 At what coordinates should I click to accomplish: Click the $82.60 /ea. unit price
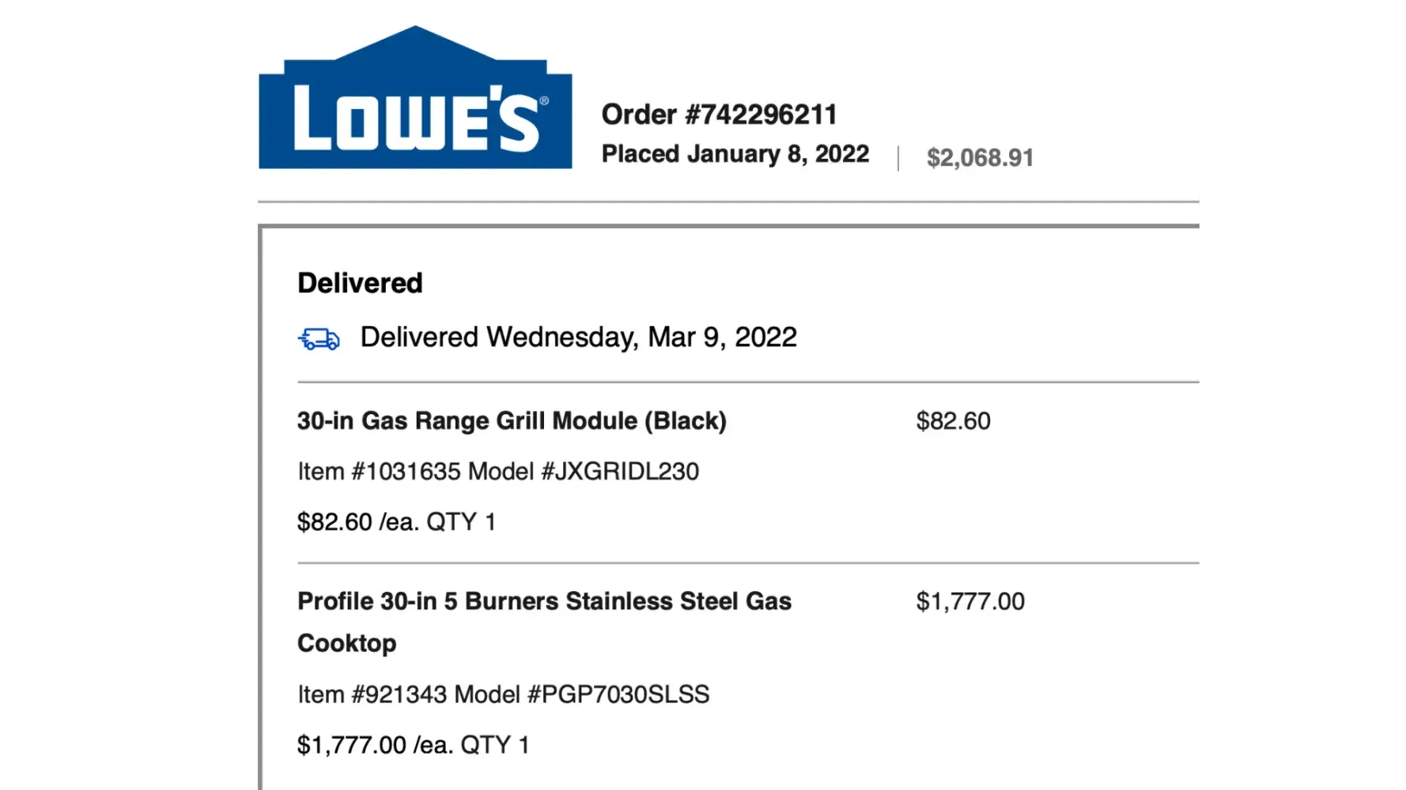357,522
